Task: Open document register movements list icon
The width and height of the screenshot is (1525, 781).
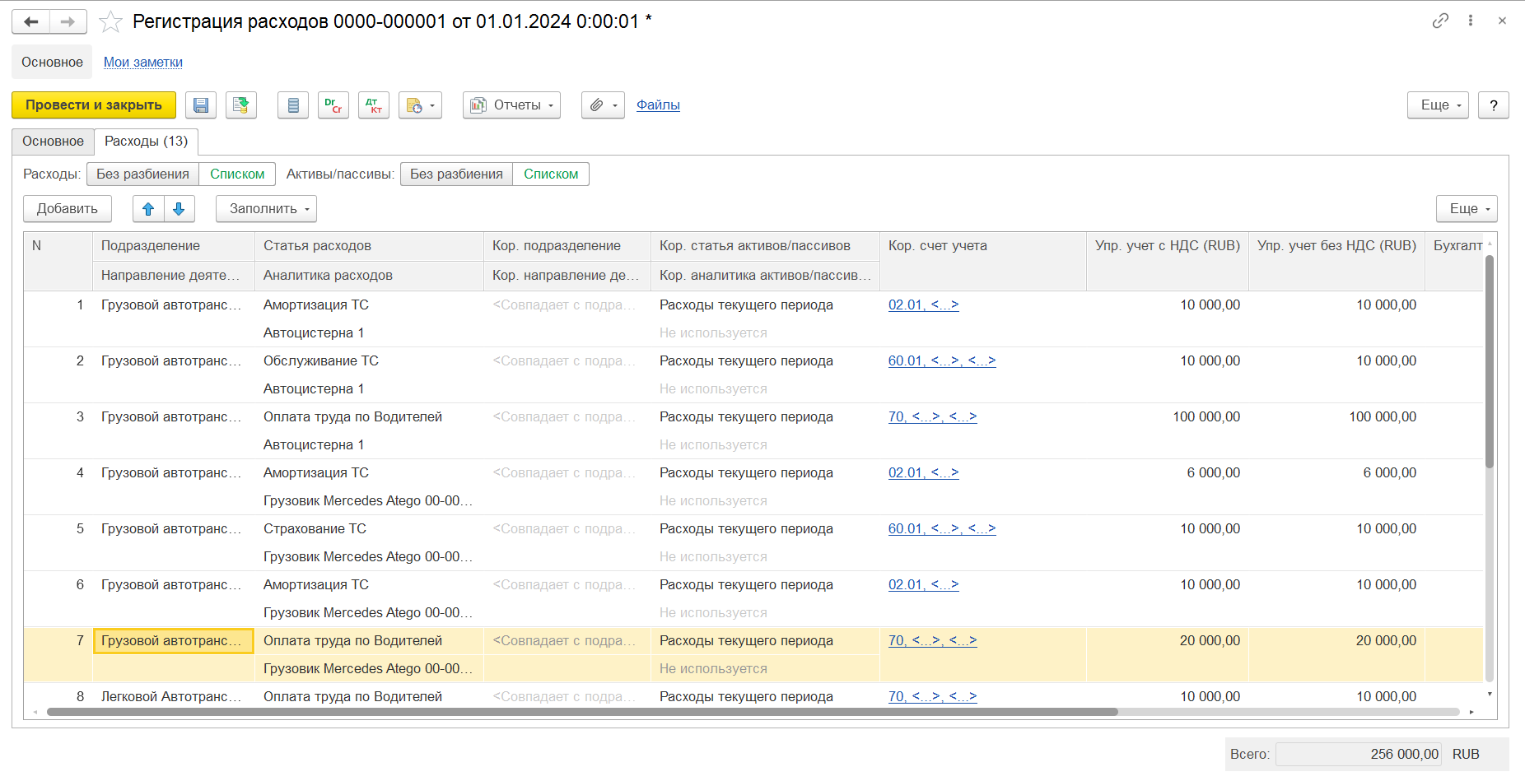Action: [x=293, y=105]
